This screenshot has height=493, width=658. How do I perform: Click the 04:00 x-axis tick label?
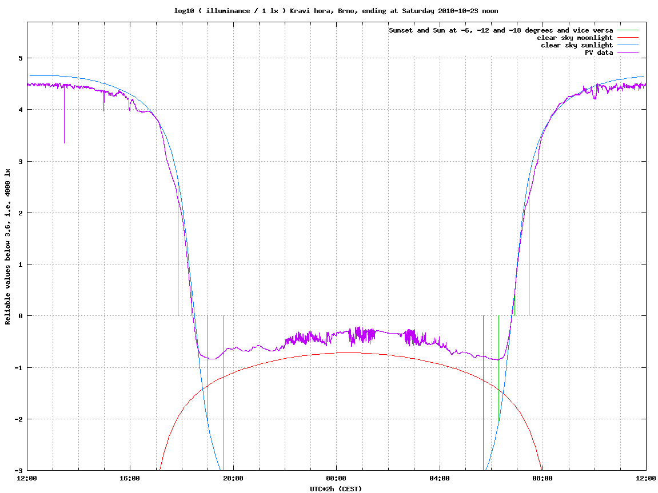tap(440, 478)
